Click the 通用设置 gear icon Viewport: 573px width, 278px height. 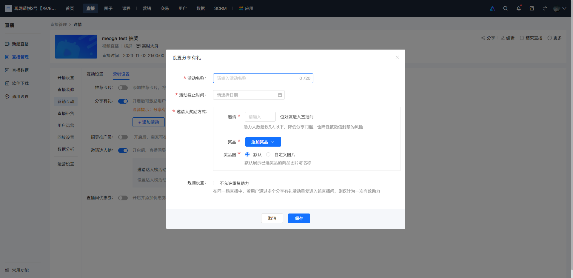(x=7, y=96)
